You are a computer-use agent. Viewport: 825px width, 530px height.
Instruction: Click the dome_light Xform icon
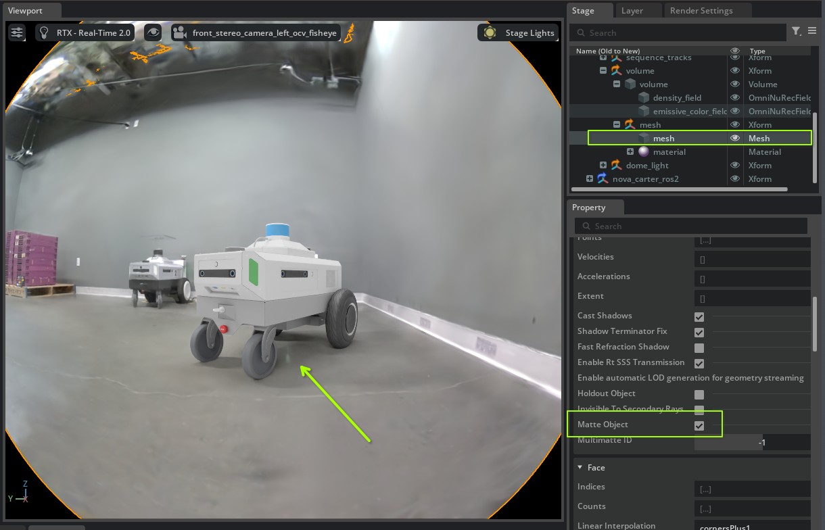[x=616, y=166]
